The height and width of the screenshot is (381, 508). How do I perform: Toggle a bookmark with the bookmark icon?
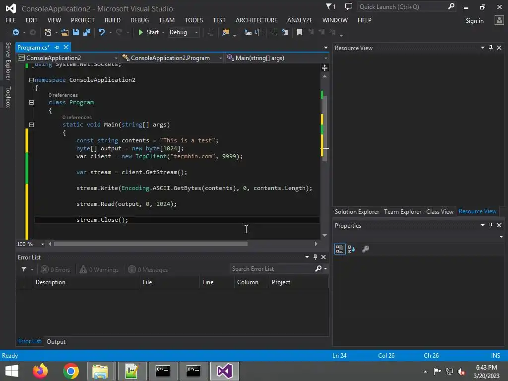(x=300, y=32)
